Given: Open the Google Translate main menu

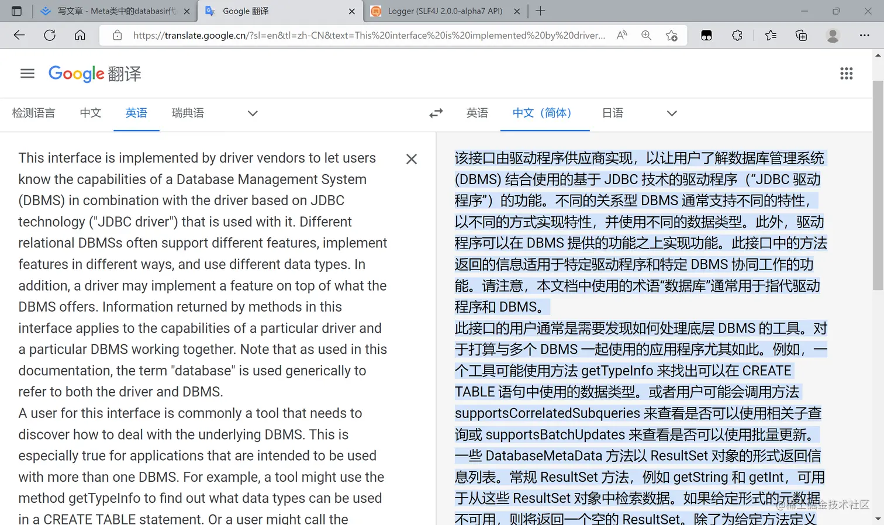Looking at the screenshot, I should click(x=27, y=74).
